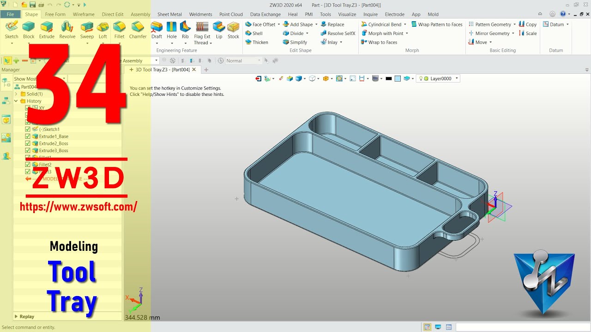Run Resolve SelfX

tap(338, 33)
